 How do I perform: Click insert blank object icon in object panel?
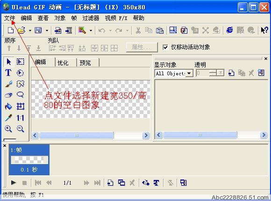(231, 73)
